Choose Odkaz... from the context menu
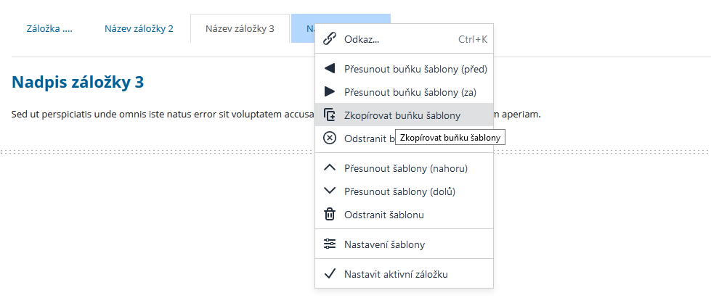711x298 pixels. point(362,39)
